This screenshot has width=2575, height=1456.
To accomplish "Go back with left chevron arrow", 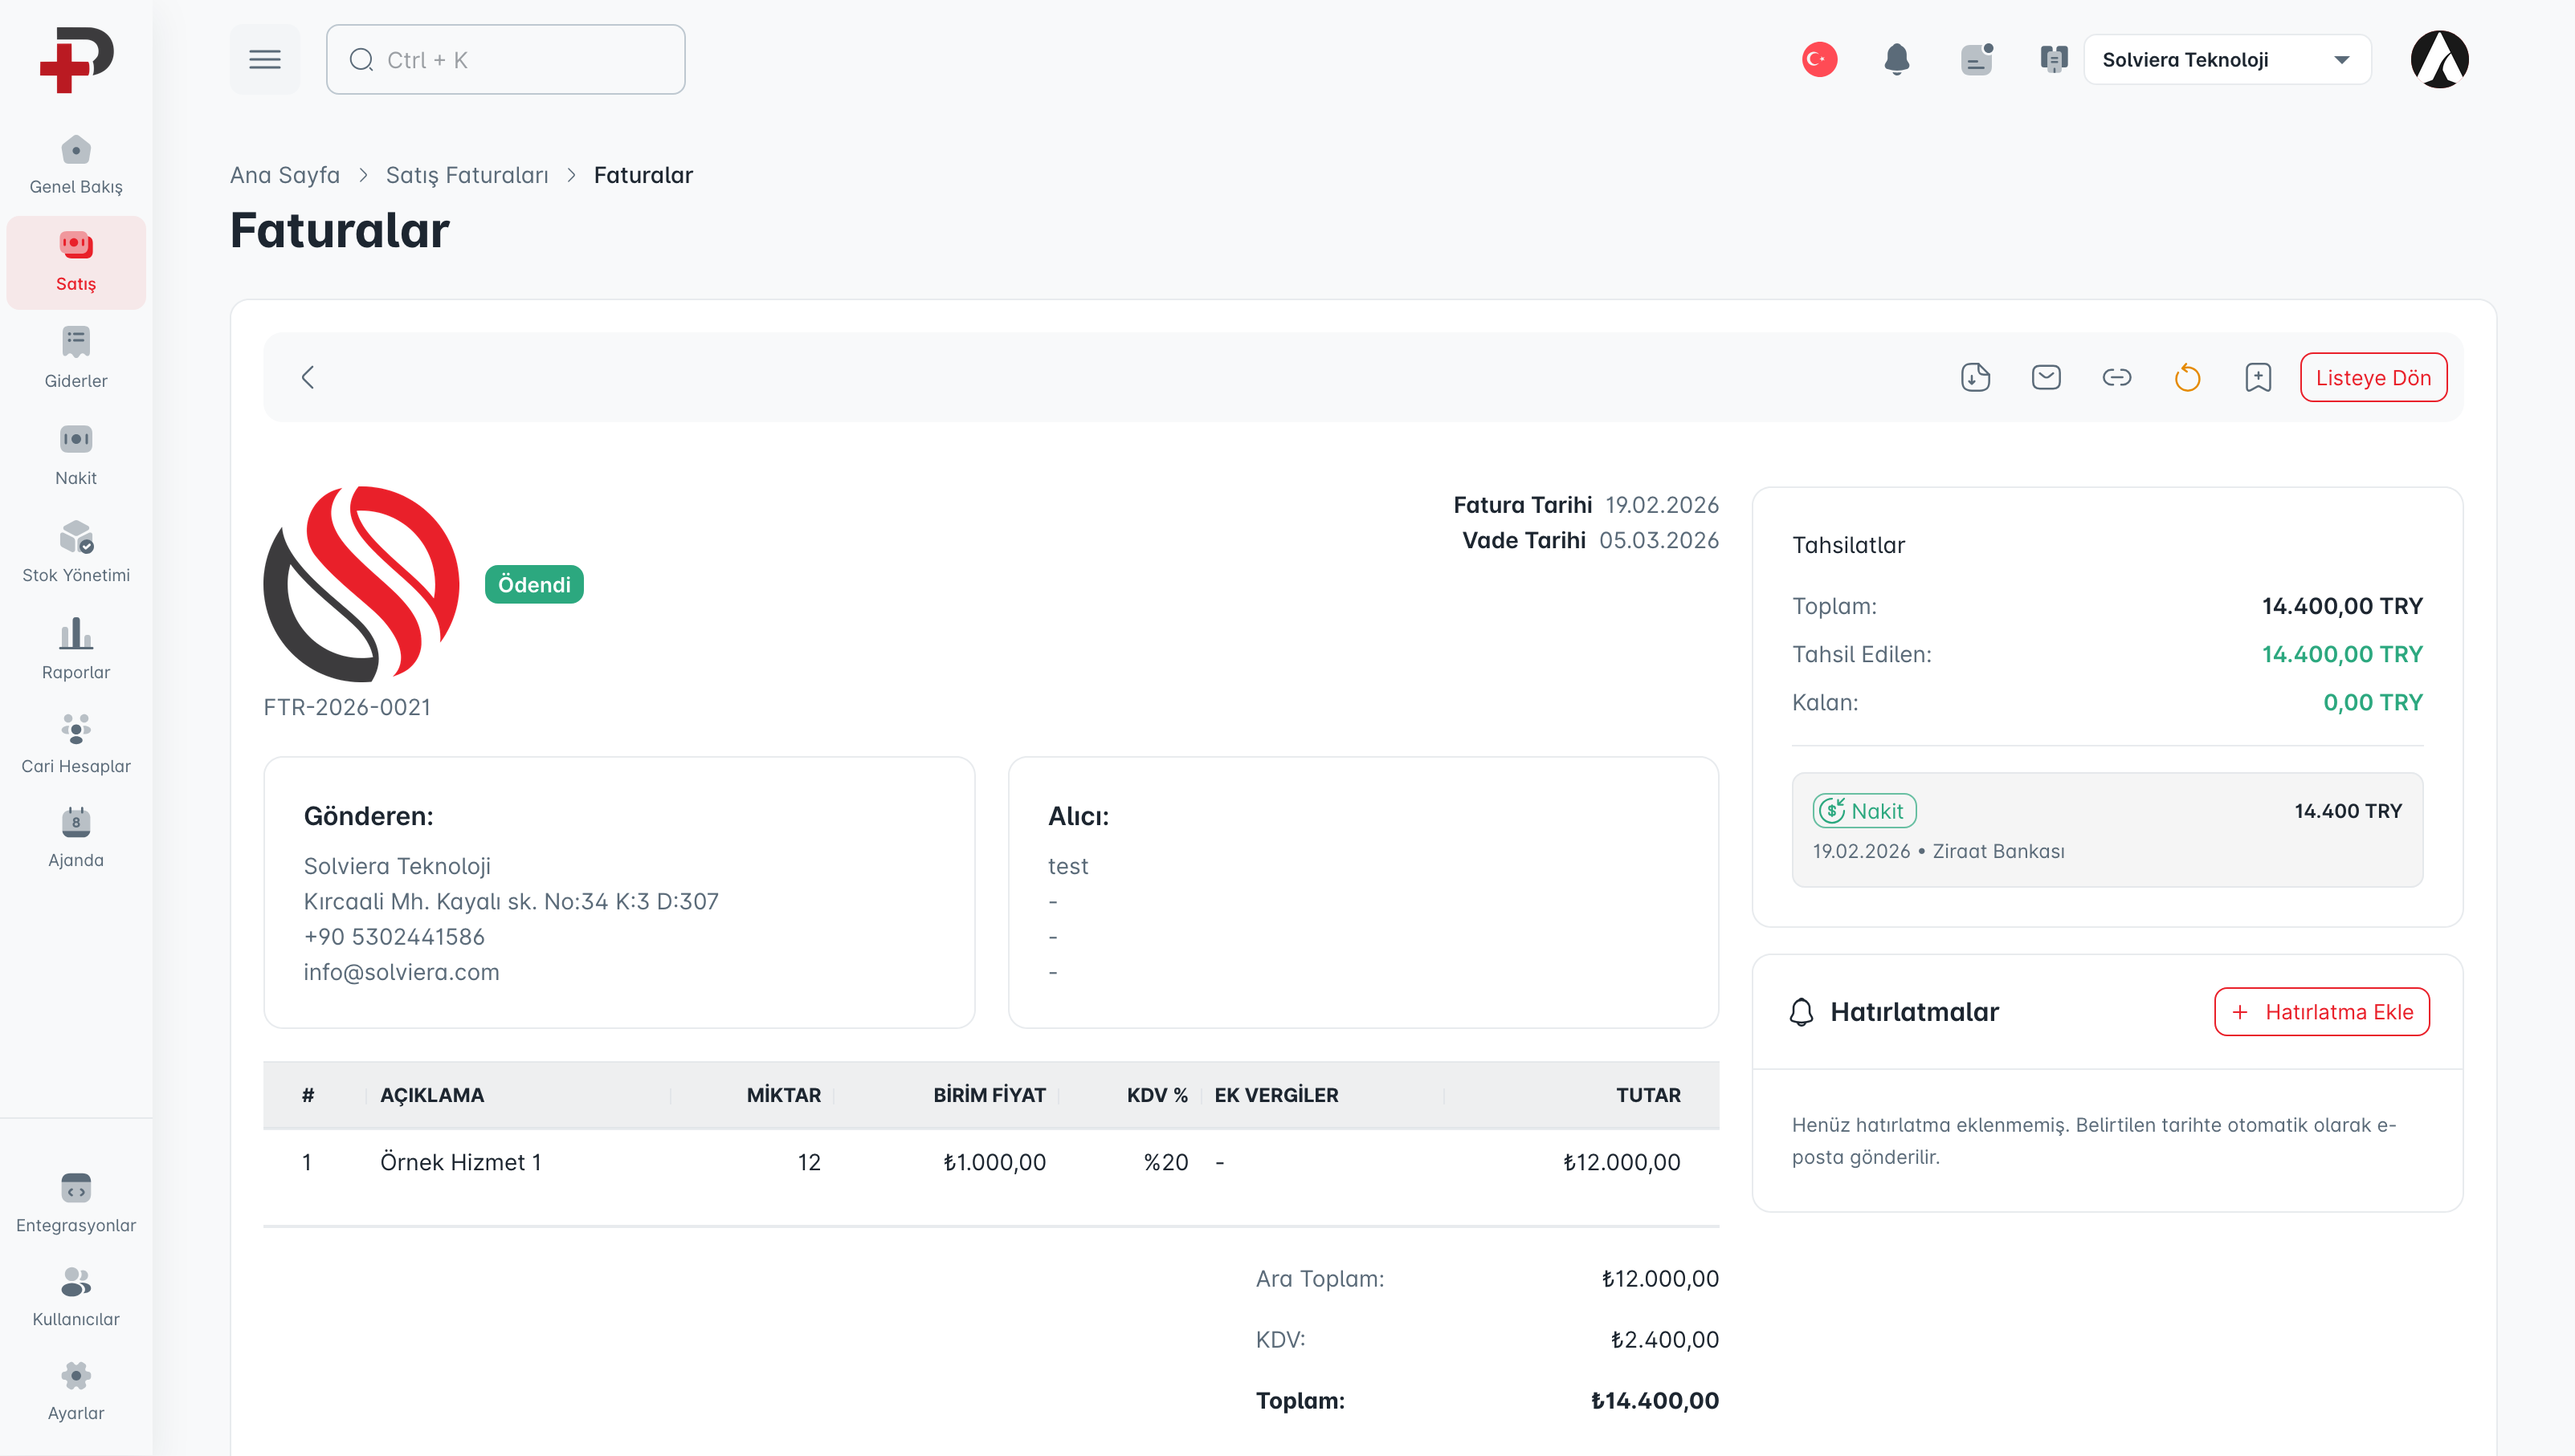I will [308, 377].
